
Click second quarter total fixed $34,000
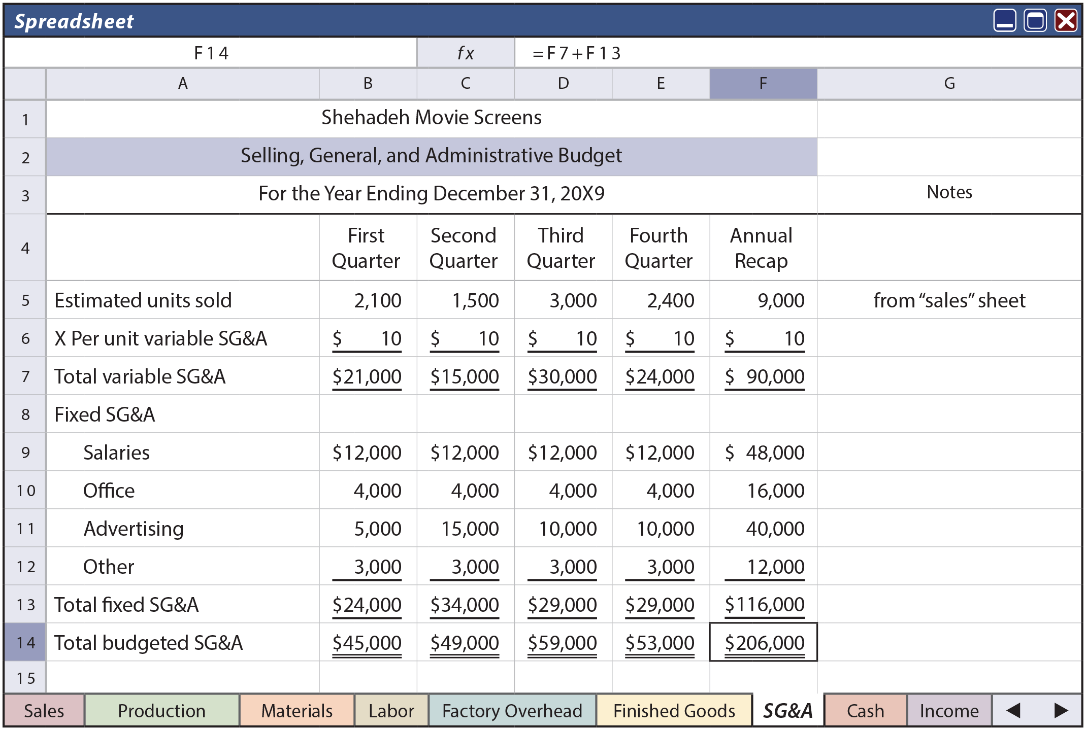(x=466, y=604)
